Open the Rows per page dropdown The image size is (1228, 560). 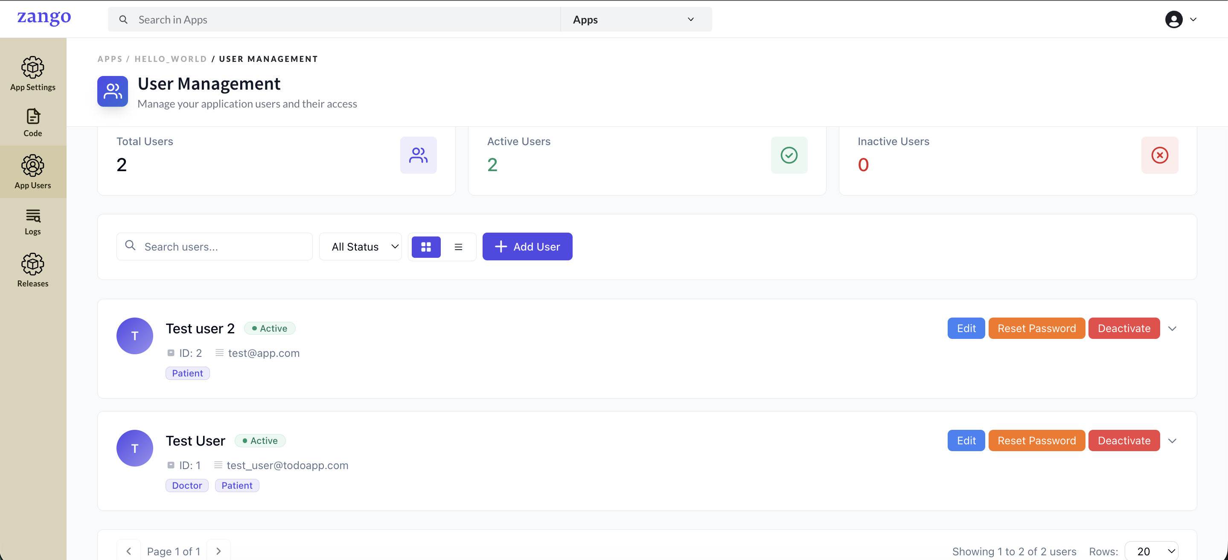point(1151,551)
